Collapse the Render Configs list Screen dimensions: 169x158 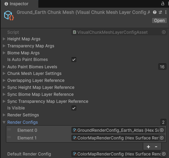point(4,122)
